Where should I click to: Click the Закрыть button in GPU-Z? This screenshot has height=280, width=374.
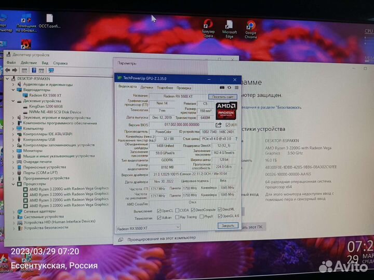pos(228,225)
